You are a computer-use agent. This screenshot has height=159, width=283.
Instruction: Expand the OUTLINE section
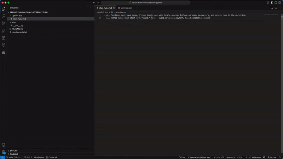pyautogui.click(x=14, y=151)
